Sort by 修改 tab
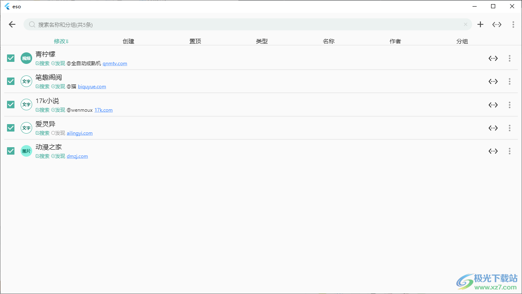This screenshot has width=522, height=294. [61, 41]
